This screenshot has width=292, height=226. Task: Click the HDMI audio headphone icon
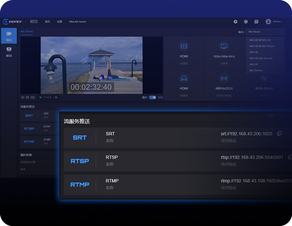coord(184,78)
